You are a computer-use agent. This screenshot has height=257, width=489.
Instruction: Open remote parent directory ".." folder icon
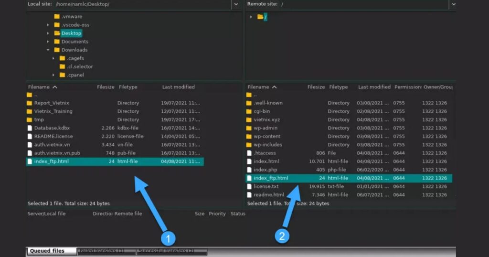tap(249, 95)
